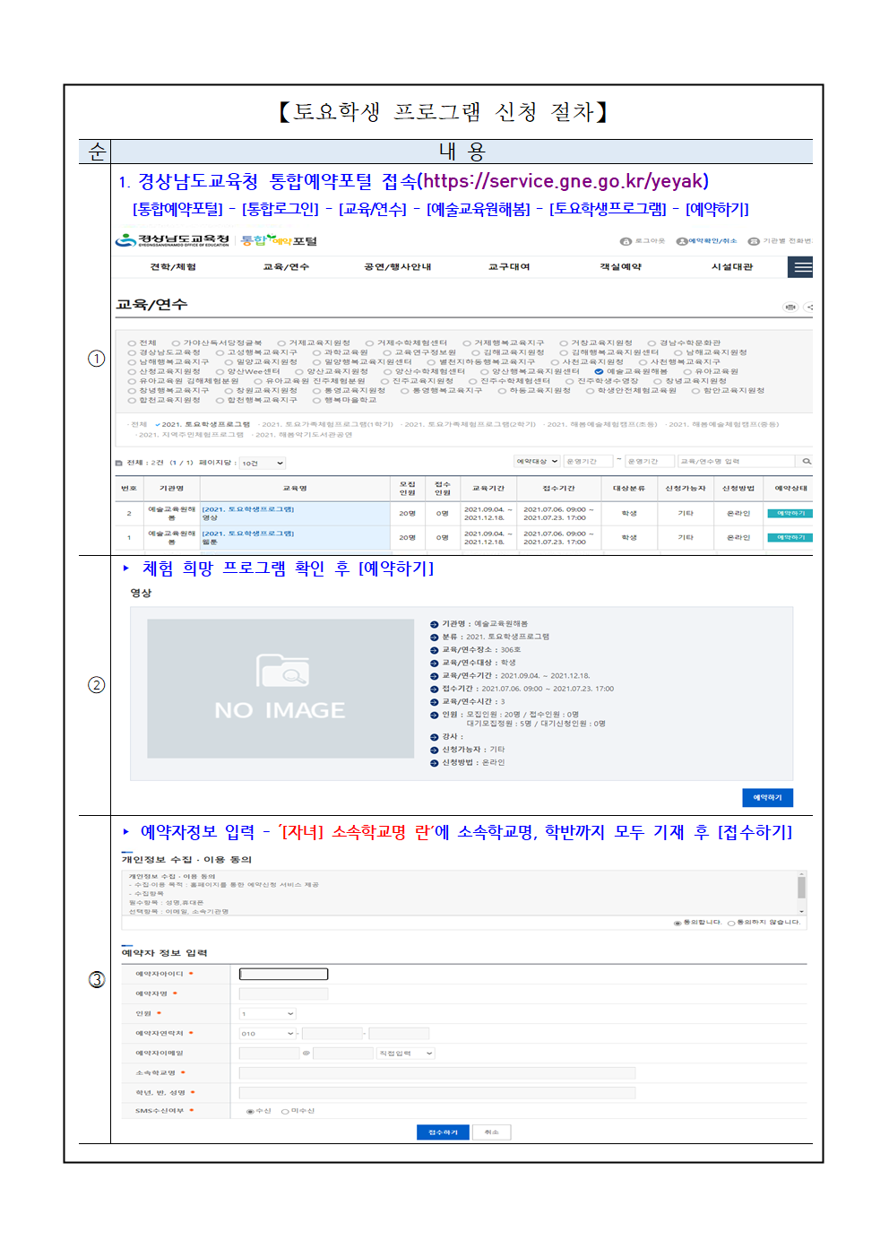889x1258 pixels.
Task: Select the 동의합니다 radio button
Action: (678, 923)
